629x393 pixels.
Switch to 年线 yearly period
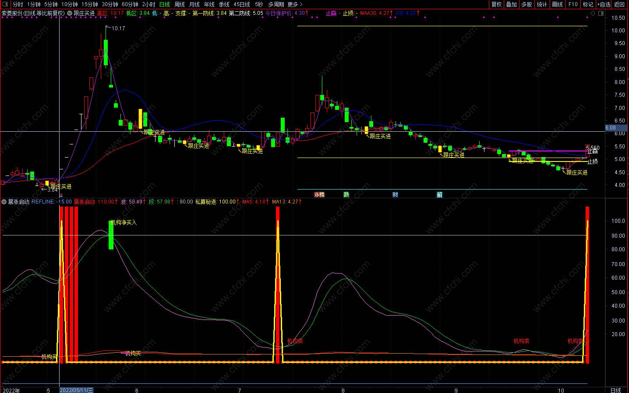pos(209,4)
